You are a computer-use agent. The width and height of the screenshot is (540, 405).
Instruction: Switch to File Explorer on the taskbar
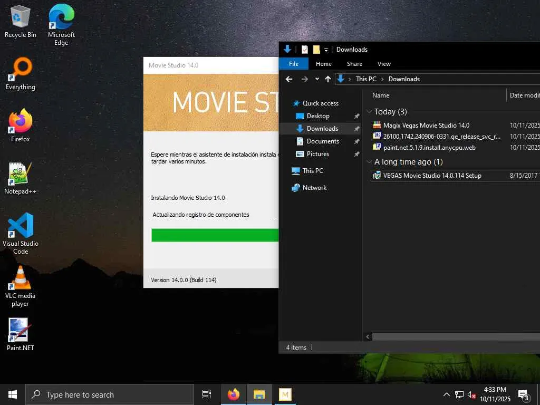click(259, 394)
